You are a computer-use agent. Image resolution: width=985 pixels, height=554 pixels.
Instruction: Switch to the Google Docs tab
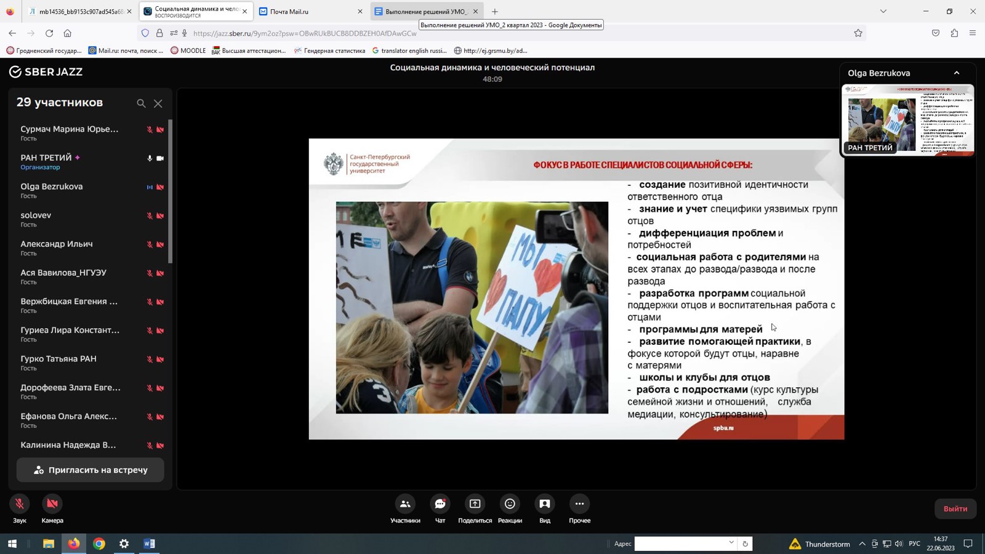click(x=425, y=11)
